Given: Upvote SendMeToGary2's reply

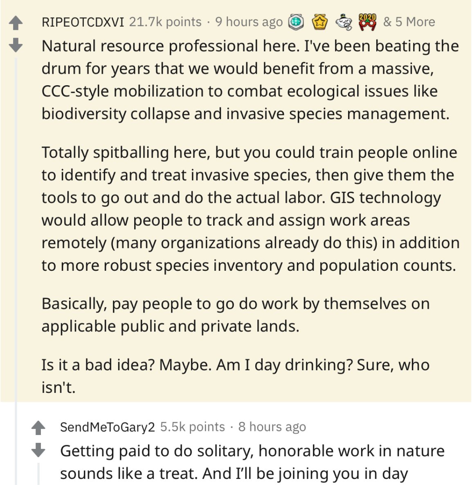Looking at the screenshot, I should 38,428.
